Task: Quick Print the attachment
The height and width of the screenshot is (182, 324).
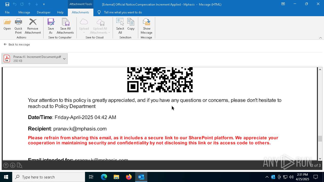Action: (18, 26)
